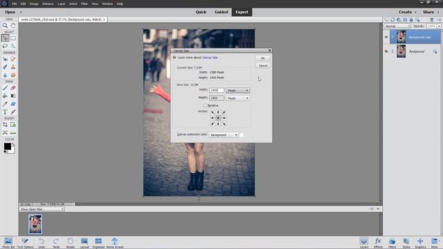This screenshot has width=443, height=249.
Task: Open the Layout options
Action: tap(84, 243)
